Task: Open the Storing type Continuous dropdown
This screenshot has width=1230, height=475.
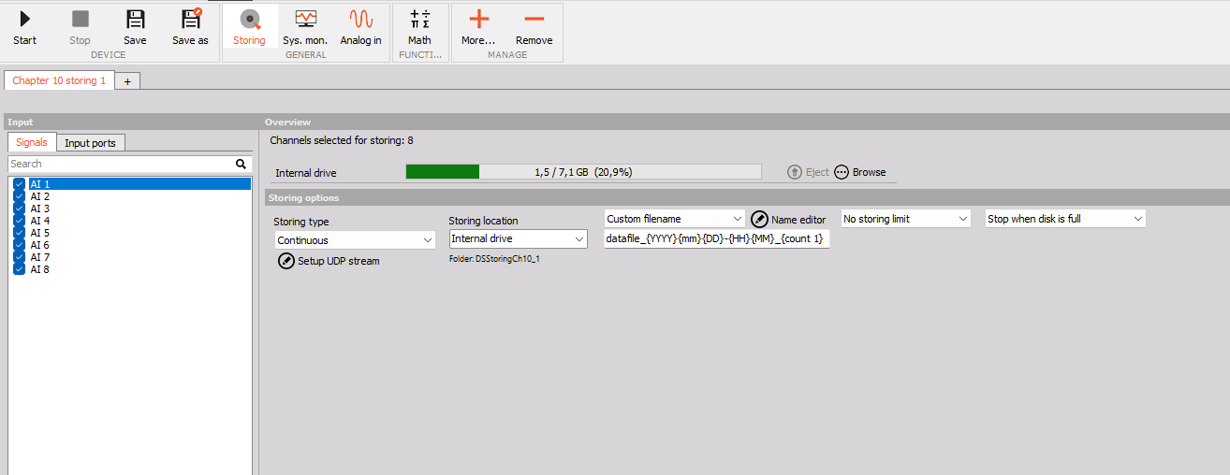Action: [355, 240]
